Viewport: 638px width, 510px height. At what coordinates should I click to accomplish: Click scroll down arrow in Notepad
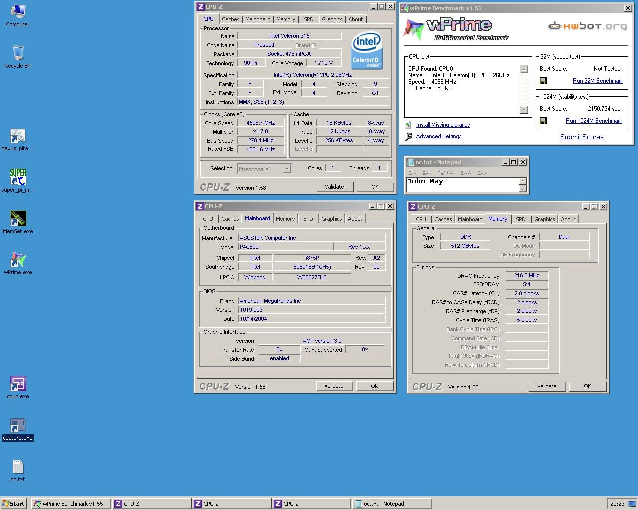coord(522,189)
